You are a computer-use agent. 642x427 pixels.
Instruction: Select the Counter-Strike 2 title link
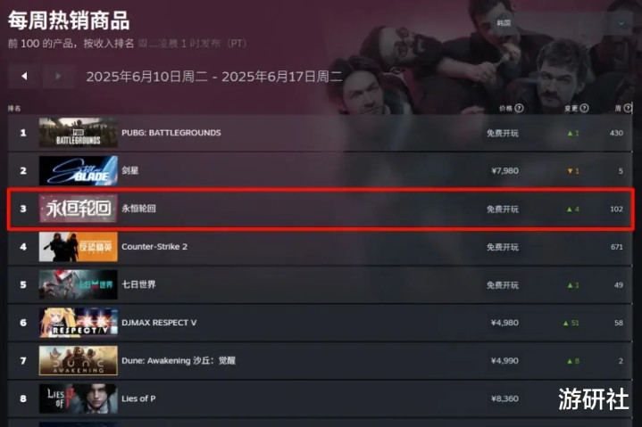[x=154, y=247]
